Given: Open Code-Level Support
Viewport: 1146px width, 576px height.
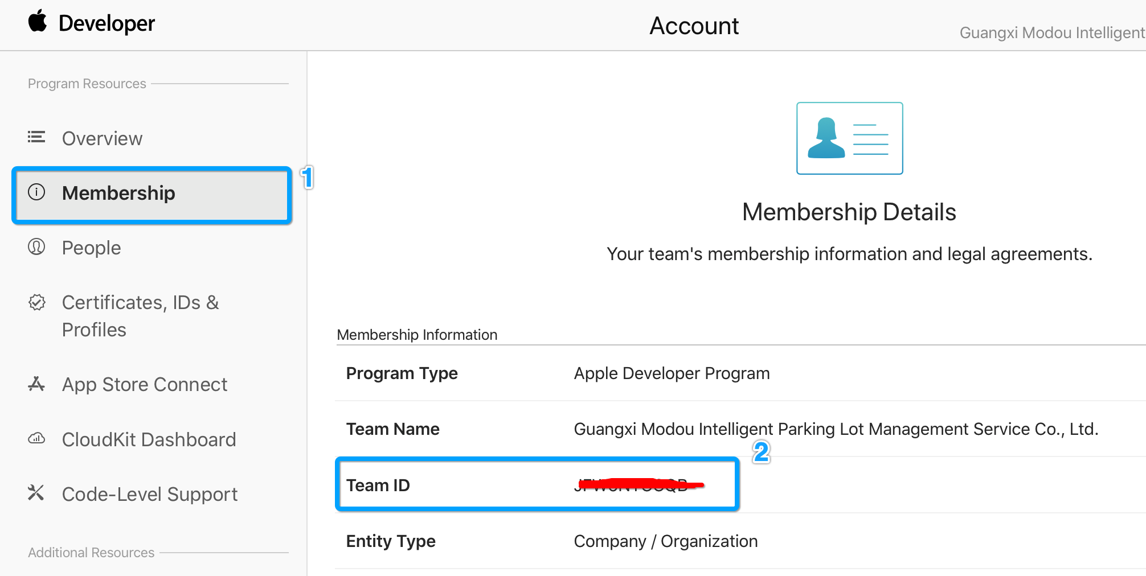Looking at the screenshot, I should pyautogui.click(x=150, y=494).
